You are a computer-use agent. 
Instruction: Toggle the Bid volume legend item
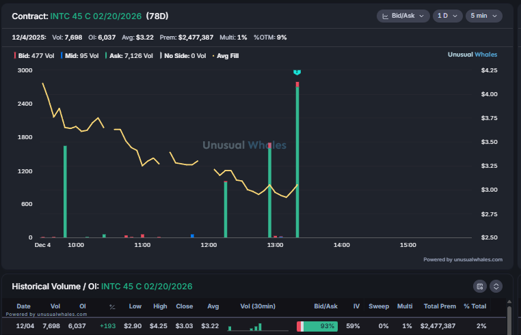coord(34,56)
